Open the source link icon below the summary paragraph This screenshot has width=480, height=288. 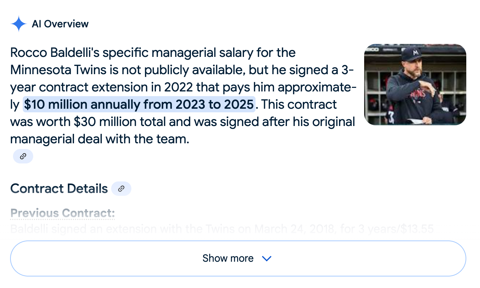click(23, 156)
